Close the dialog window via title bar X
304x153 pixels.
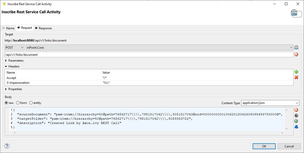[x=298, y=4]
